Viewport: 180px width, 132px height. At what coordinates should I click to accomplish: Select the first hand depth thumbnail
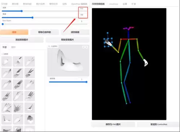click(x=6, y=61)
